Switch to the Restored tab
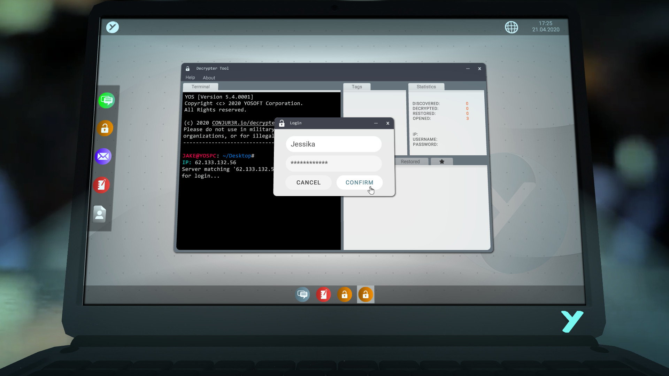Viewport: 669px width, 376px height. [410, 162]
